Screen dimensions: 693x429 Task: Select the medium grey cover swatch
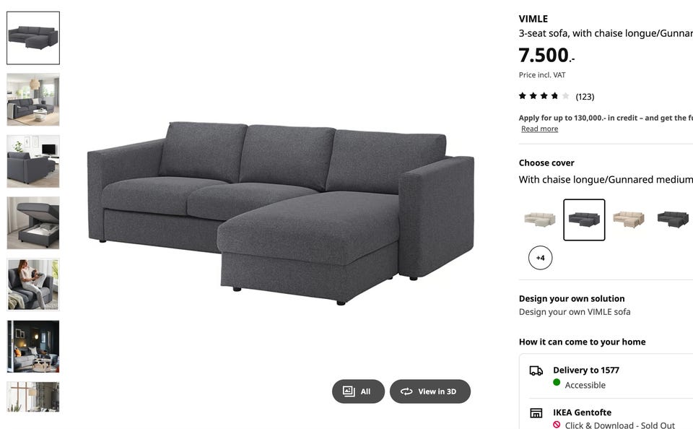tap(584, 220)
